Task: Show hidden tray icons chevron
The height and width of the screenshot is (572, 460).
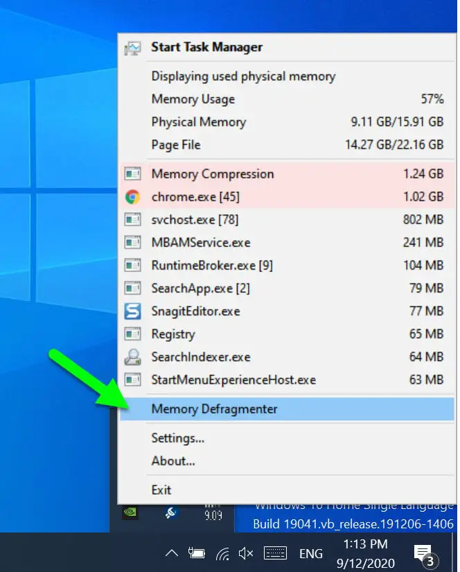Action: click(x=172, y=553)
